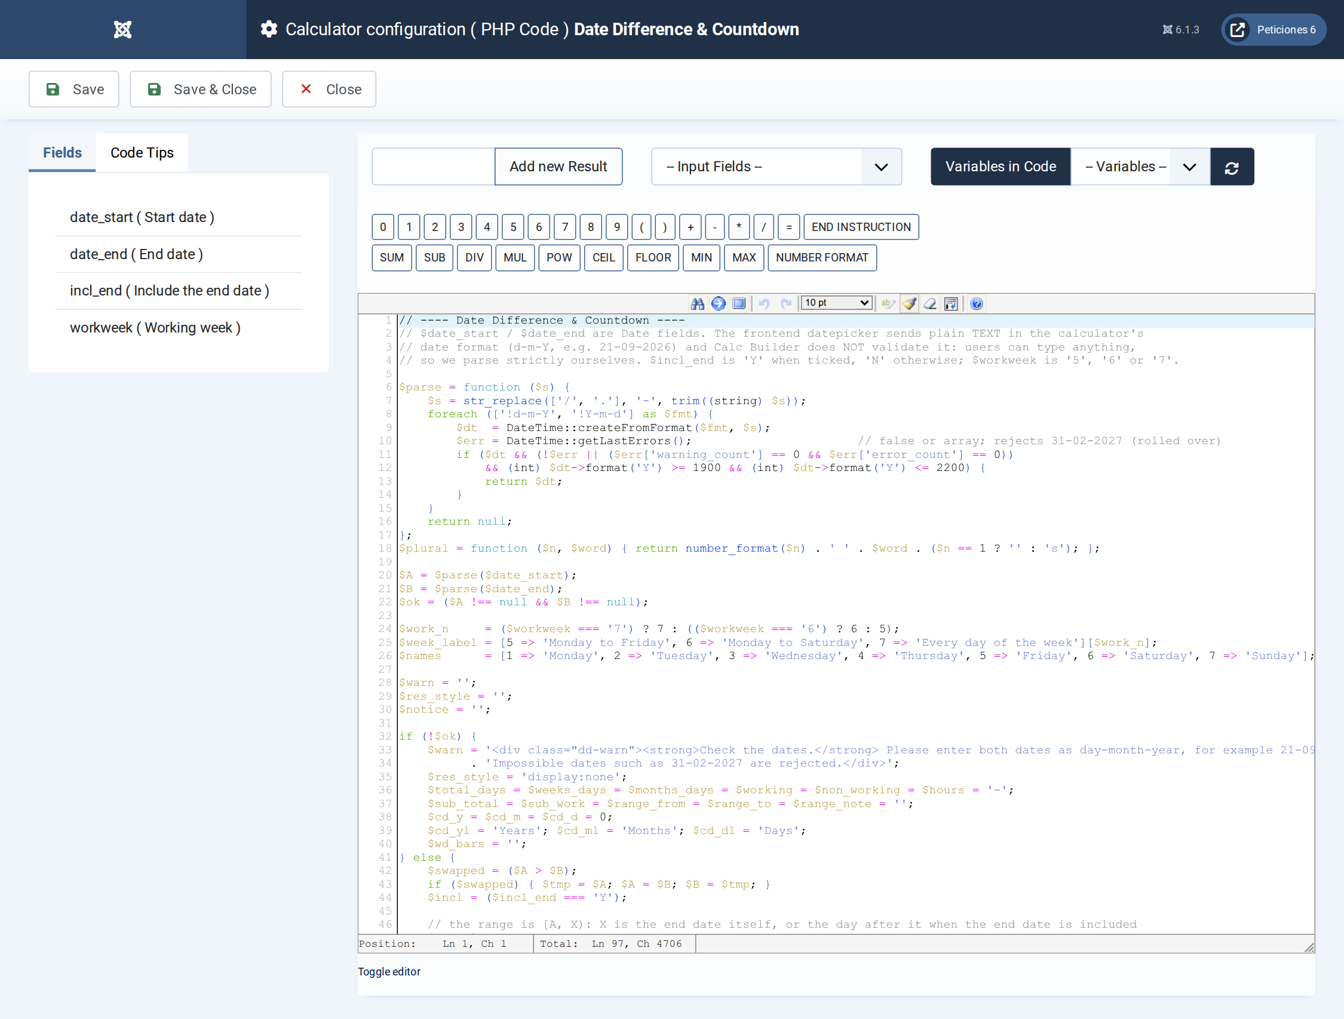1344x1019 pixels.
Task: Insert the minus operator button
Action: pos(715,227)
